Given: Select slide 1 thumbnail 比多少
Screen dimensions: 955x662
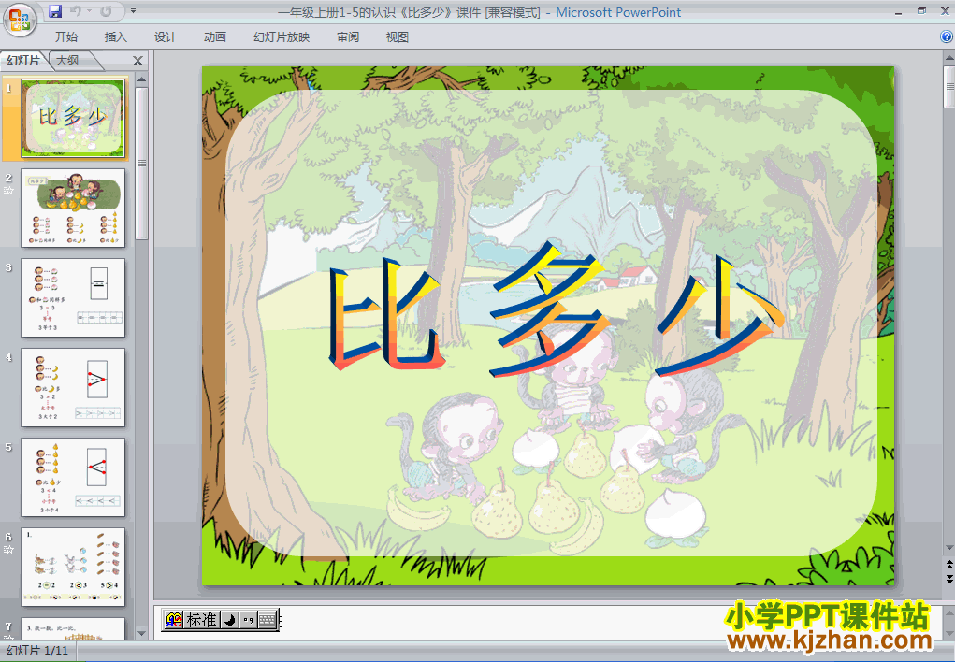Looking at the screenshot, I should coord(73,118).
